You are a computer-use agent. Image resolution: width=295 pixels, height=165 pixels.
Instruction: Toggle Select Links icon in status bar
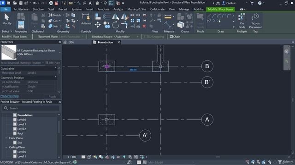[x=247, y=162]
